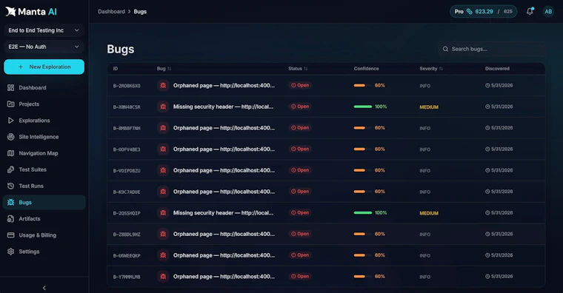The height and width of the screenshot is (293, 563).
Task: Click the New Exploration button
Action: [44, 67]
